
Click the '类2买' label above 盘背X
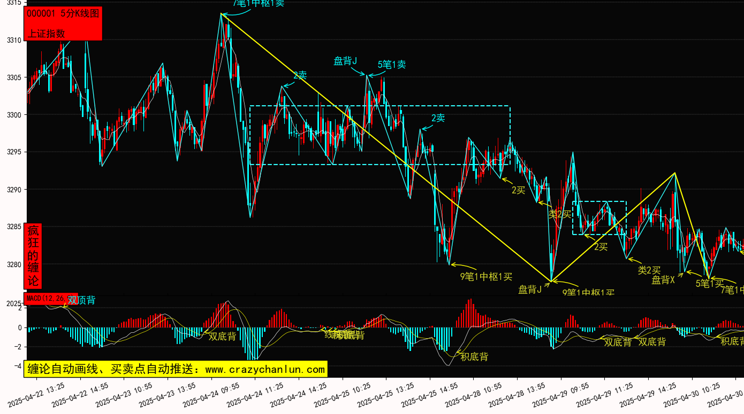(649, 270)
